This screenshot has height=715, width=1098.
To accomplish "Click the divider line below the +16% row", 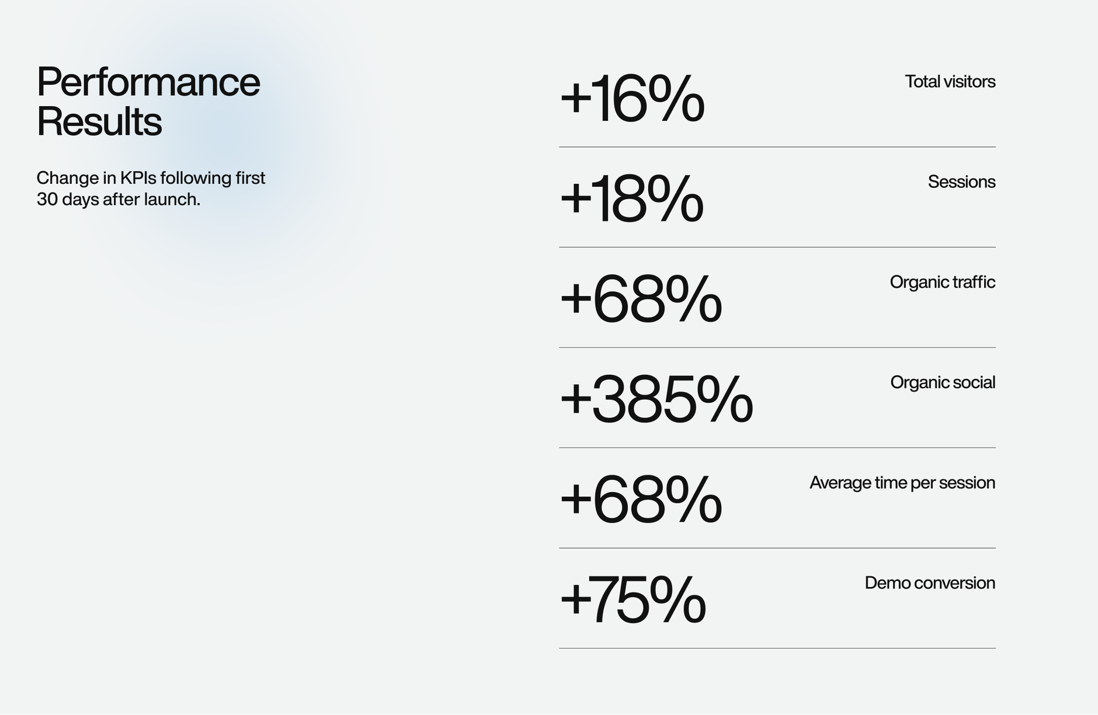I will click(777, 147).
